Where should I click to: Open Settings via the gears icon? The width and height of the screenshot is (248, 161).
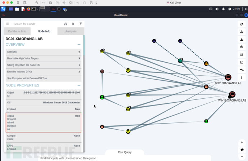(x=242, y=70)
